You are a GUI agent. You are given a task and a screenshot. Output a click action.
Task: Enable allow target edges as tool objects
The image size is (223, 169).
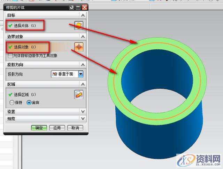coord(10,56)
